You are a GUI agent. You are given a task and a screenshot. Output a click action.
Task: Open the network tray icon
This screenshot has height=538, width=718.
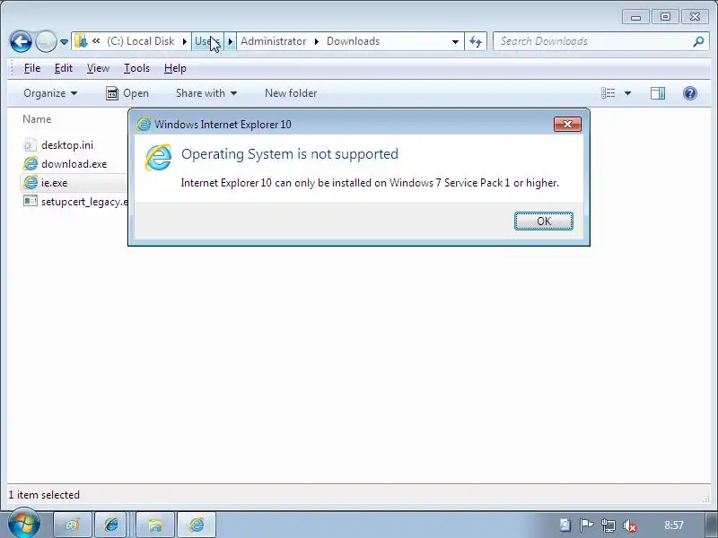click(609, 525)
